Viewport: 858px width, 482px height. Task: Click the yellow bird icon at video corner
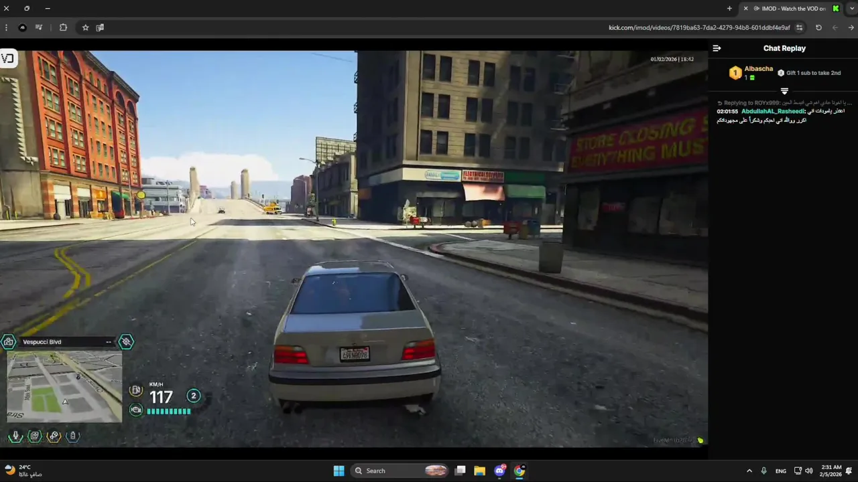tap(700, 440)
